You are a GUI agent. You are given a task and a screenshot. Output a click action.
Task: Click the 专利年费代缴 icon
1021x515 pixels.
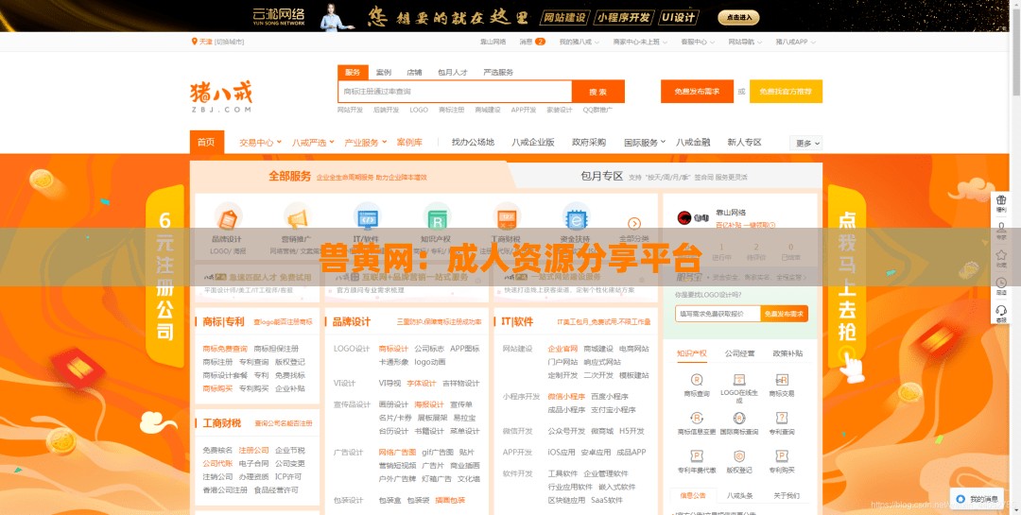pos(696,456)
